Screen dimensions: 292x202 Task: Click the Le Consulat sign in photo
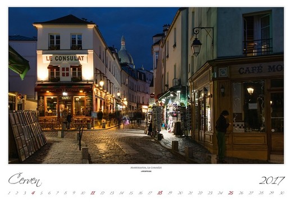[x=65, y=58]
